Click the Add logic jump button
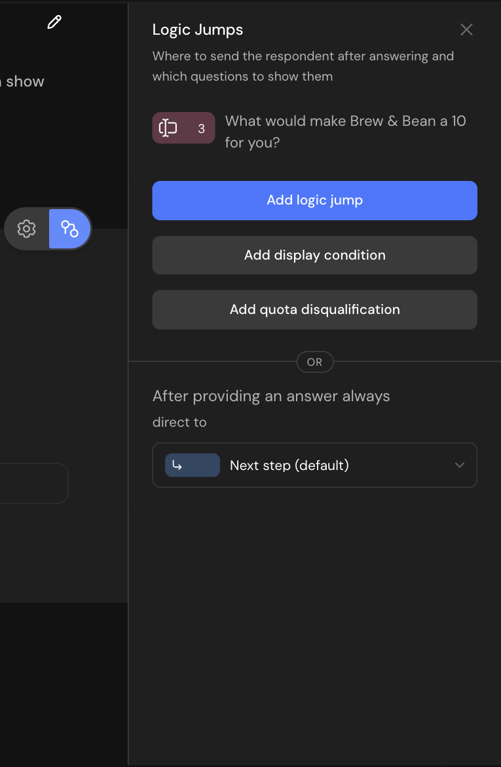Image resolution: width=501 pixels, height=767 pixels. pyautogui.click(x=315, y=201)
